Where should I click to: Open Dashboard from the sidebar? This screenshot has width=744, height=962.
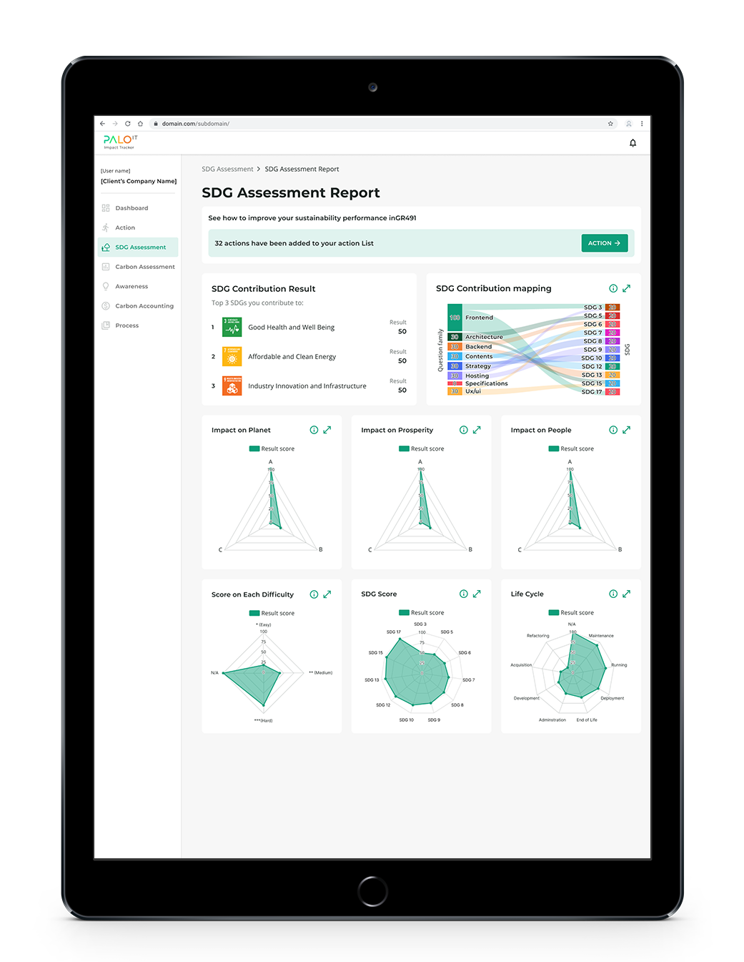click(x=132, y=208)
